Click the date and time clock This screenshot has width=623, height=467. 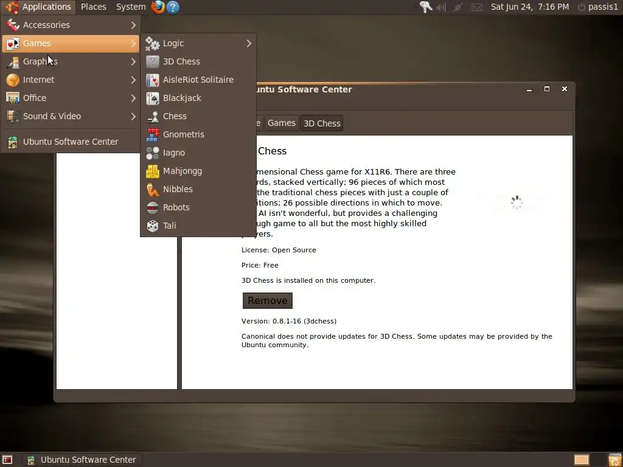point(530,7)
